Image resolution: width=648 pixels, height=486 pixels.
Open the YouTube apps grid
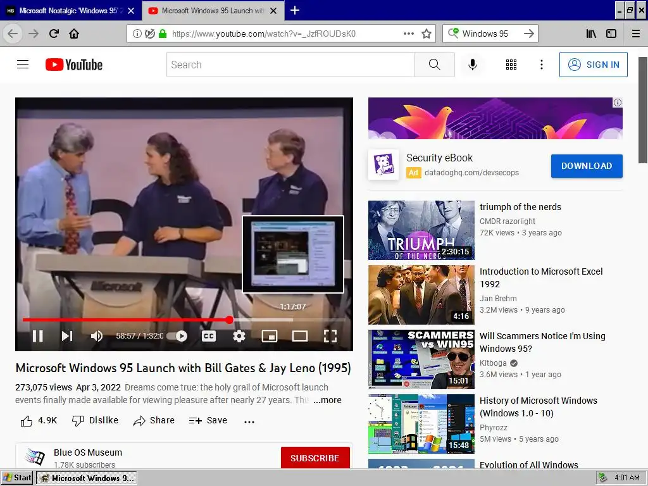(511, 65)
